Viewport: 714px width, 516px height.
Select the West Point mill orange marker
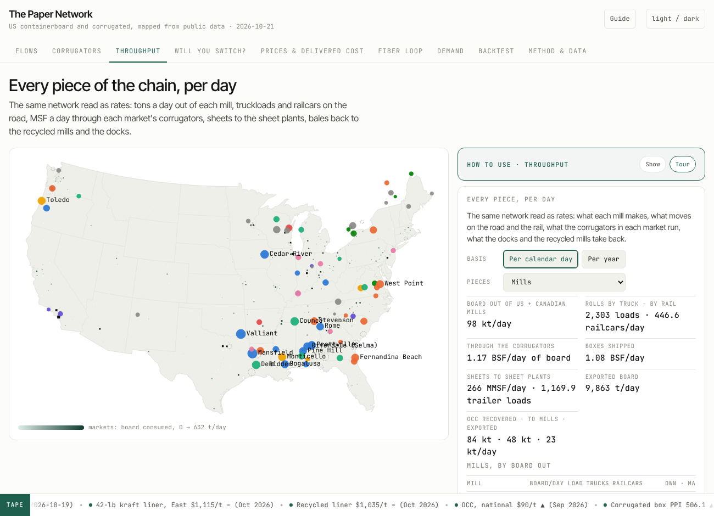click(380, 284)
